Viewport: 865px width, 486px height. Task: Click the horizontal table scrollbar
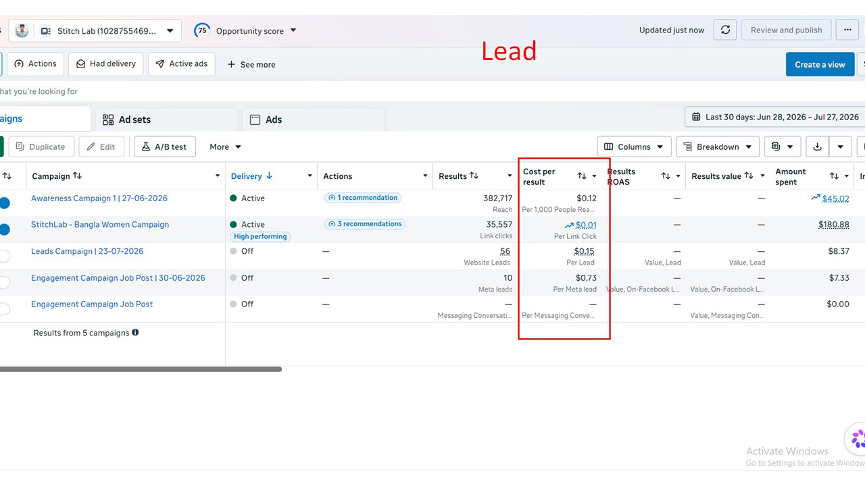click(141, 369)
